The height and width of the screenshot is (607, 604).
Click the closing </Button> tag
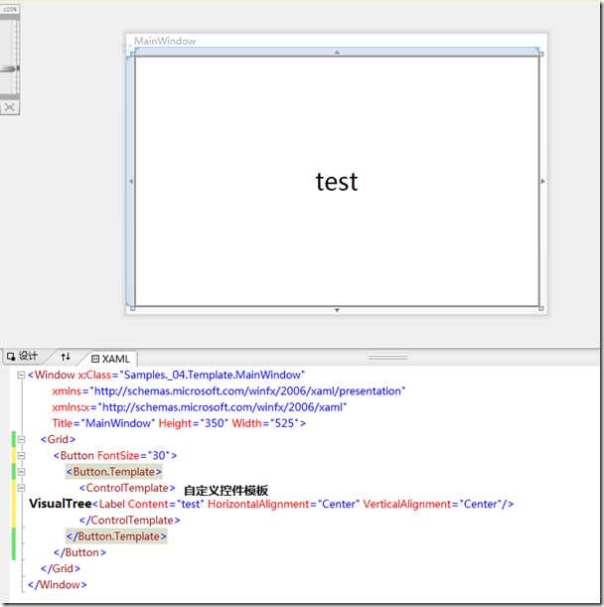[x=79, y=552]
